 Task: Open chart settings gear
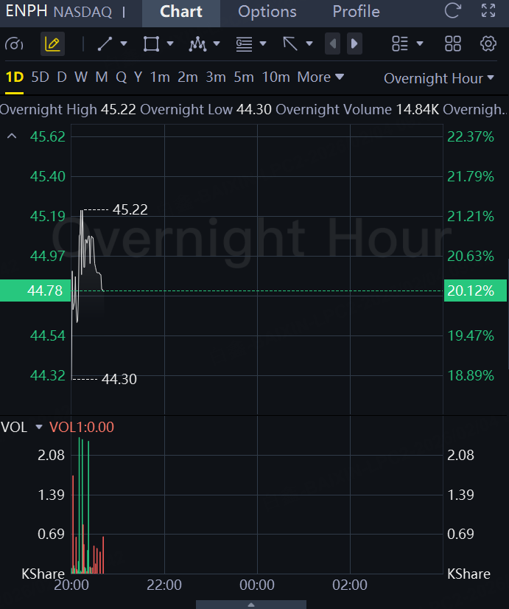tap(488, 44)
